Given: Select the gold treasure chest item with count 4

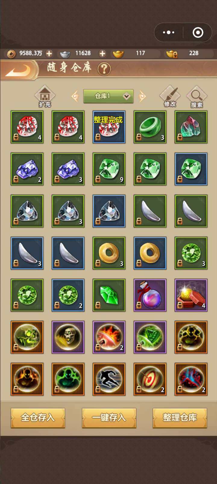Looking at the screenshot, I should click(191, 295).
